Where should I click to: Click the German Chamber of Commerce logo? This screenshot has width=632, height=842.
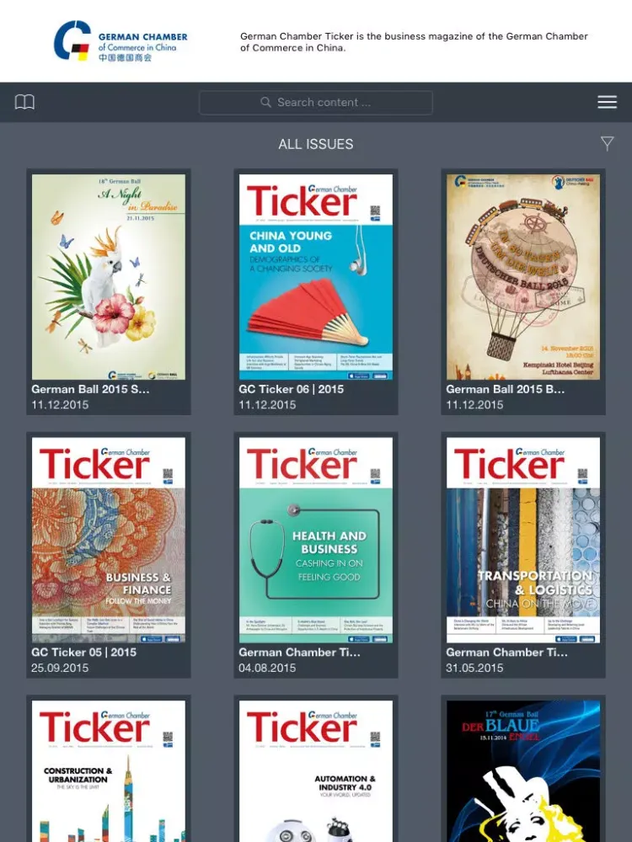tap(121, 41)
